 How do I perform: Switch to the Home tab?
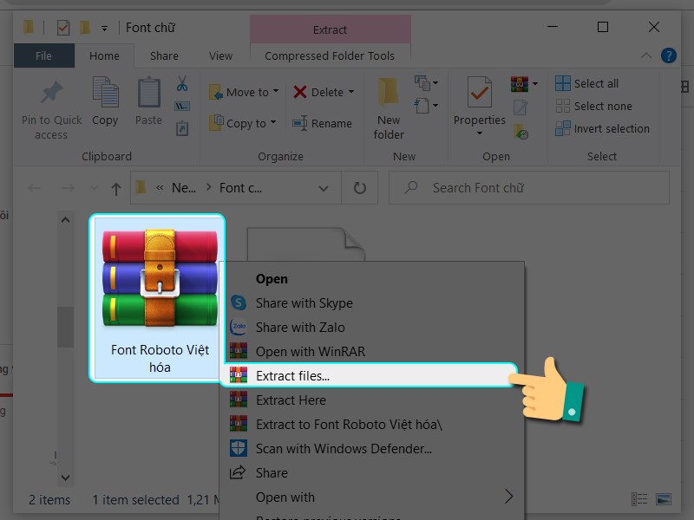pyautogui.click(x=104, y=55)
